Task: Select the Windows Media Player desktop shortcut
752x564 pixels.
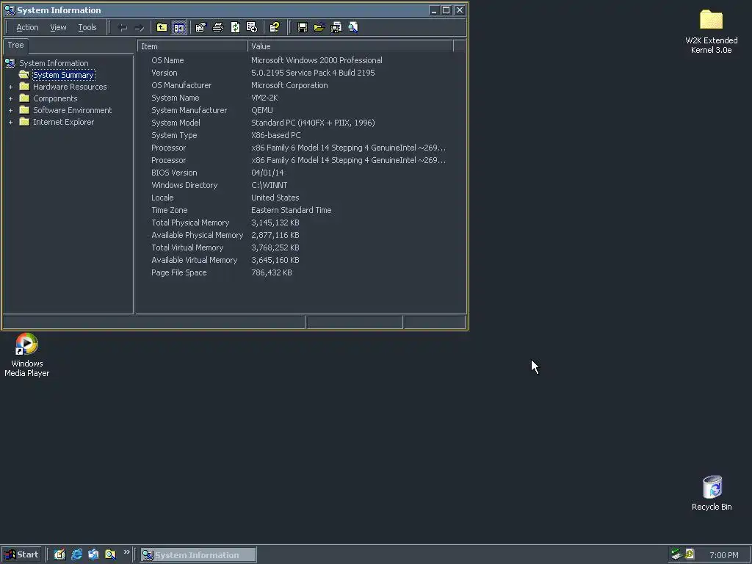Action: (x=27, y=355)
